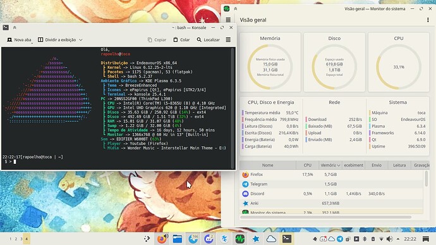Click the CPU usage ring chart
The width and height of the screenshot is (436, 245).
(399, 67)
